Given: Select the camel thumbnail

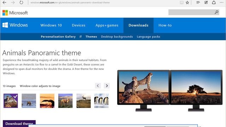Looking at the screenshot, I should 65,101.
